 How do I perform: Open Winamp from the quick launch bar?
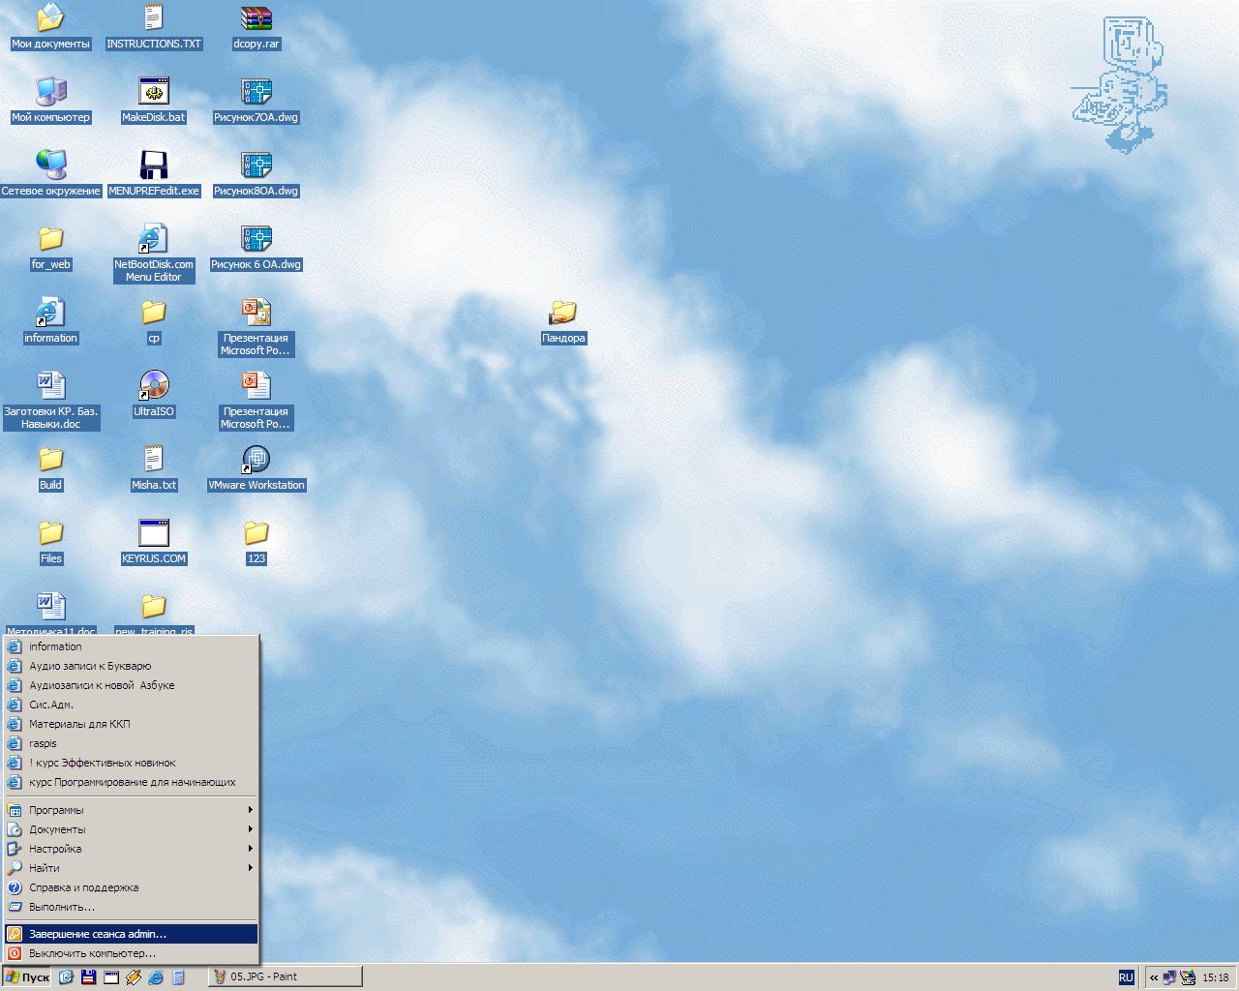pos(134,977)
